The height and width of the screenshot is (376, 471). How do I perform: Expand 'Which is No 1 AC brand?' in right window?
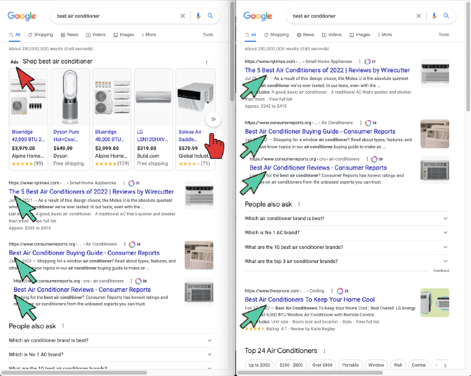pyautogui.click(x=347, y=232)
